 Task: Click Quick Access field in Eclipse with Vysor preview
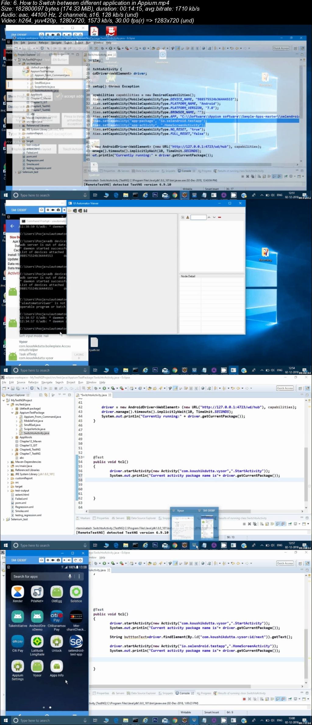285,388
